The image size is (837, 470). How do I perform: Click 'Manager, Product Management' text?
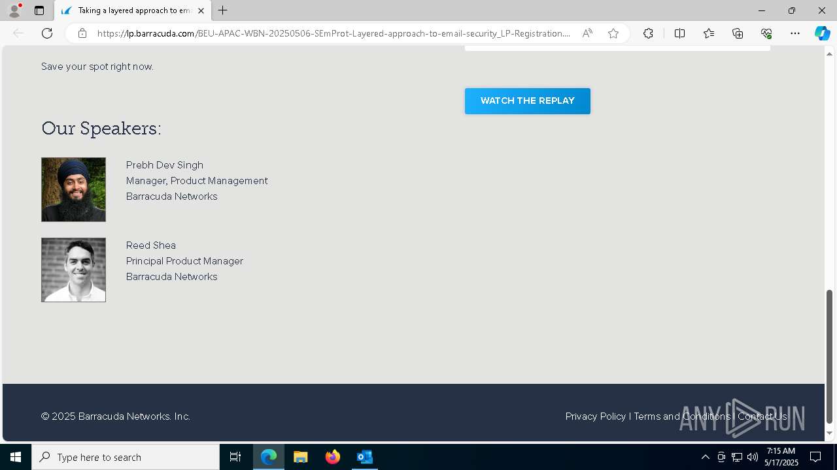click(x=197, y=181)
